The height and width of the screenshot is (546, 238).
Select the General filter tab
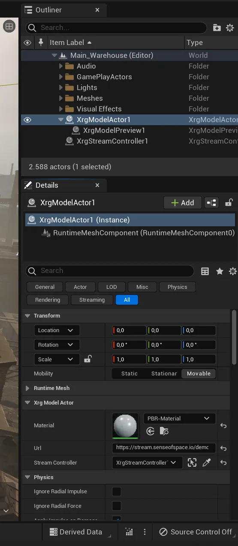point(45,287)
